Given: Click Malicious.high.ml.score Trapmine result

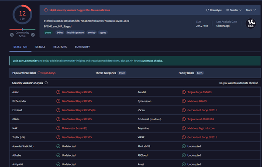Looking at the screenshot, I should coord(201,128).
